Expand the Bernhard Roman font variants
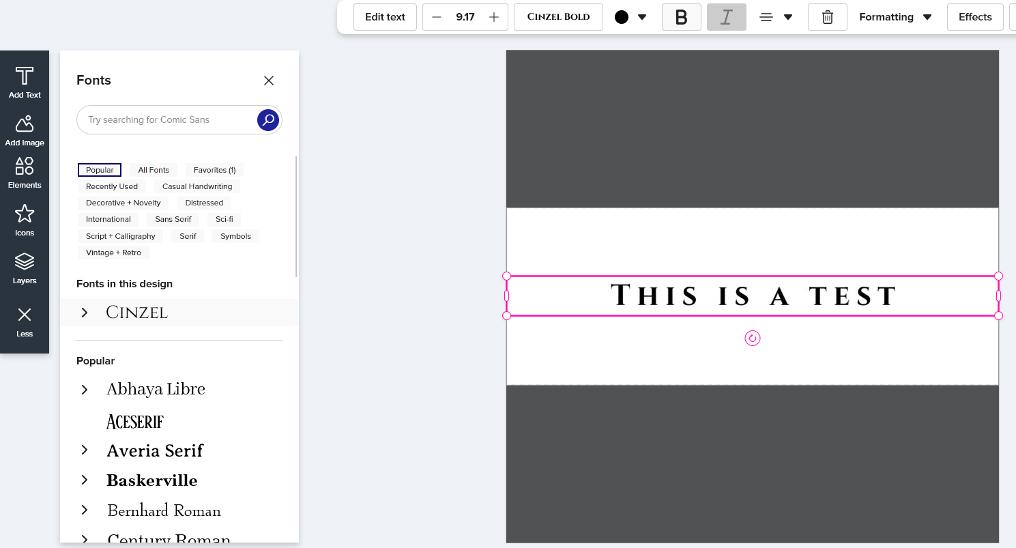Image resolution: width=1016 pixels, height=548 pixels. click(85, 510)
